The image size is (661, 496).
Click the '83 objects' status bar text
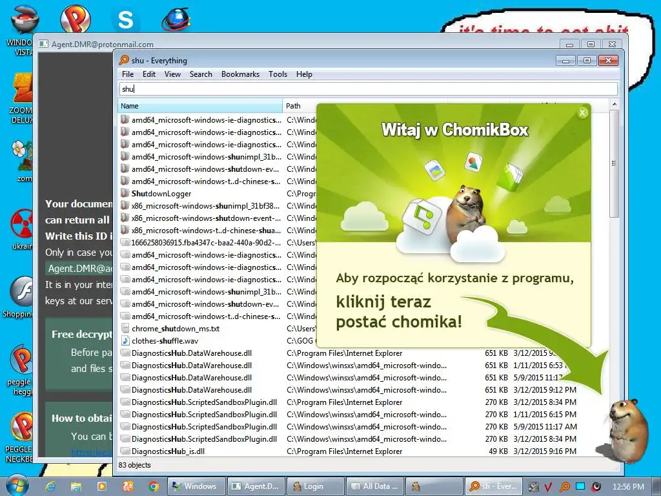pyautogui.click(x=134, y=465)
